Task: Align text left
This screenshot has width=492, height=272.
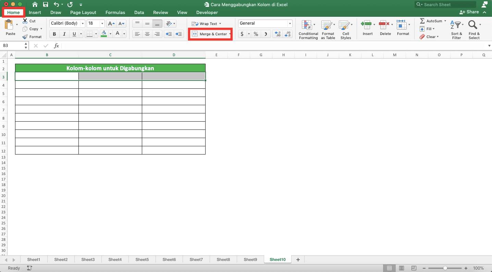Action: [x=137, y=34]
